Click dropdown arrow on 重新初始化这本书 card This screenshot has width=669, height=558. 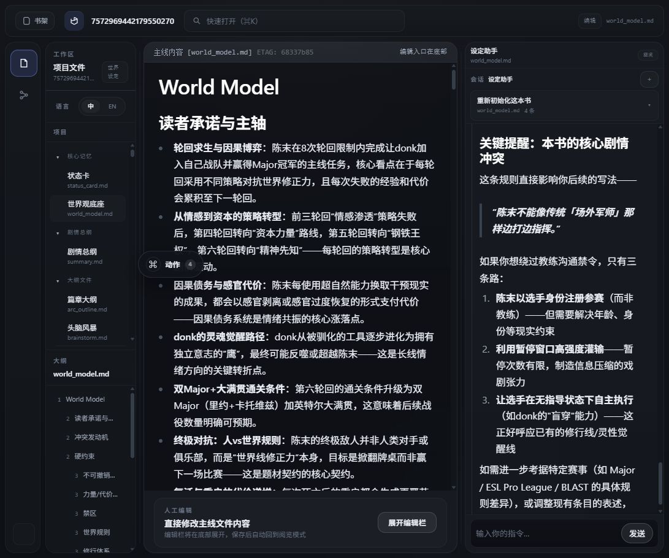point(649,105)
